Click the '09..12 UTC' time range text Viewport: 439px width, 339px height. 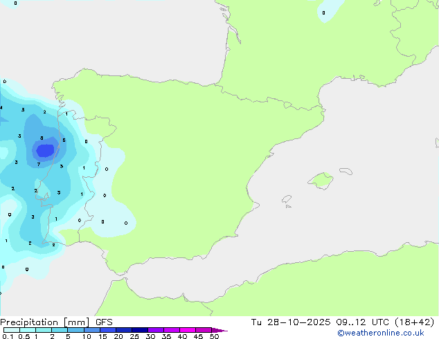pos(363,322)
